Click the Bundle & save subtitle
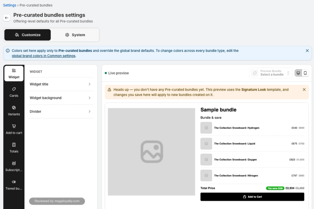Viewport: 314px width, 209px height. point(211,118)
